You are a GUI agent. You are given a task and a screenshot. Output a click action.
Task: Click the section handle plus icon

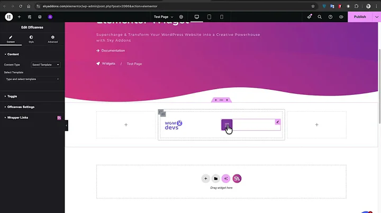coord(216,100)
